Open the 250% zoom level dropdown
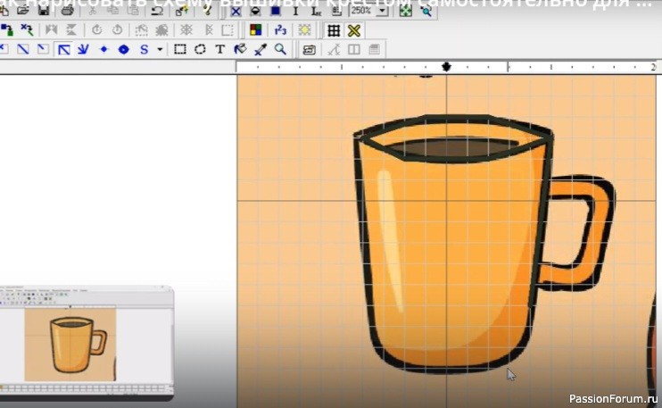 pyautogui.click(x=383, y=12)
